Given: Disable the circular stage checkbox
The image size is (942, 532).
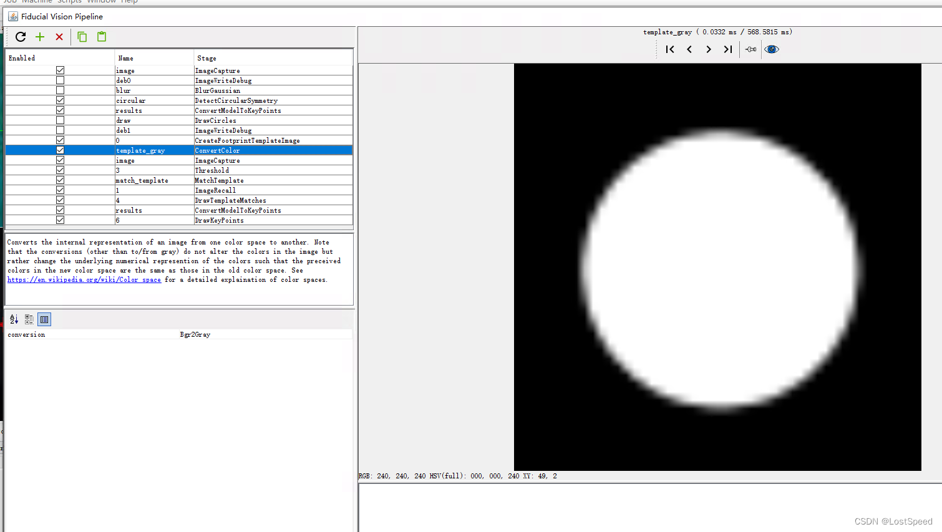Looking at the screenshot, I should [60, 100].
